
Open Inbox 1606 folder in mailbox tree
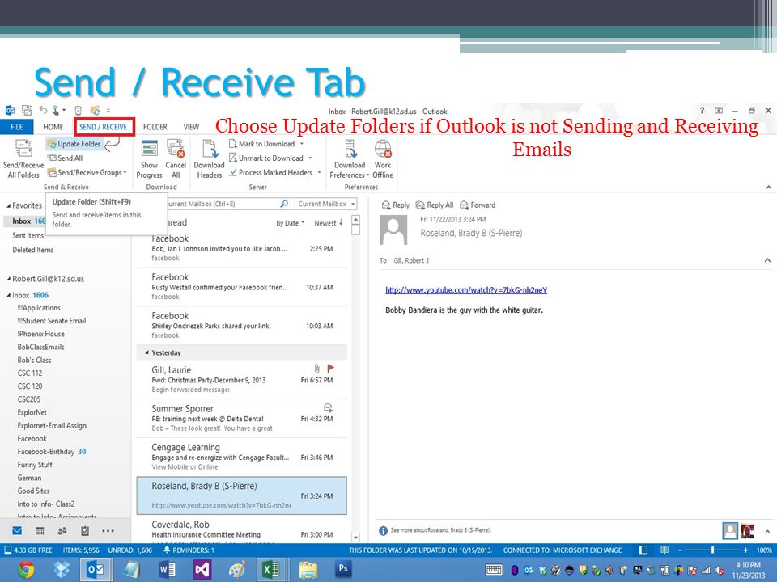pos(30,295)
